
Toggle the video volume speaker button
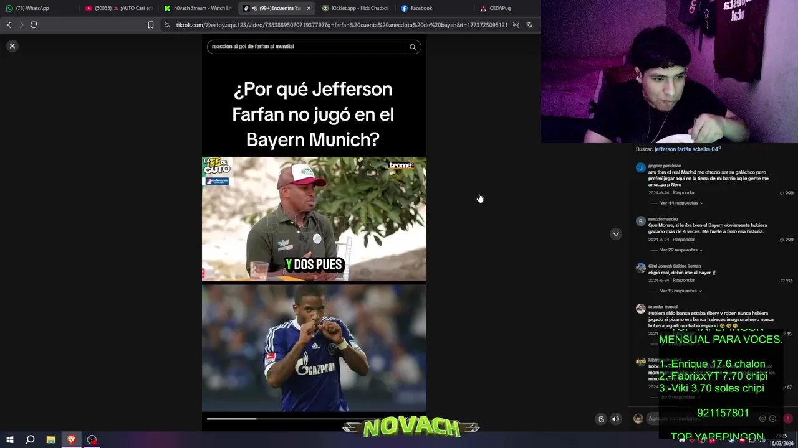pyautogui.click(x=615, y=419)
